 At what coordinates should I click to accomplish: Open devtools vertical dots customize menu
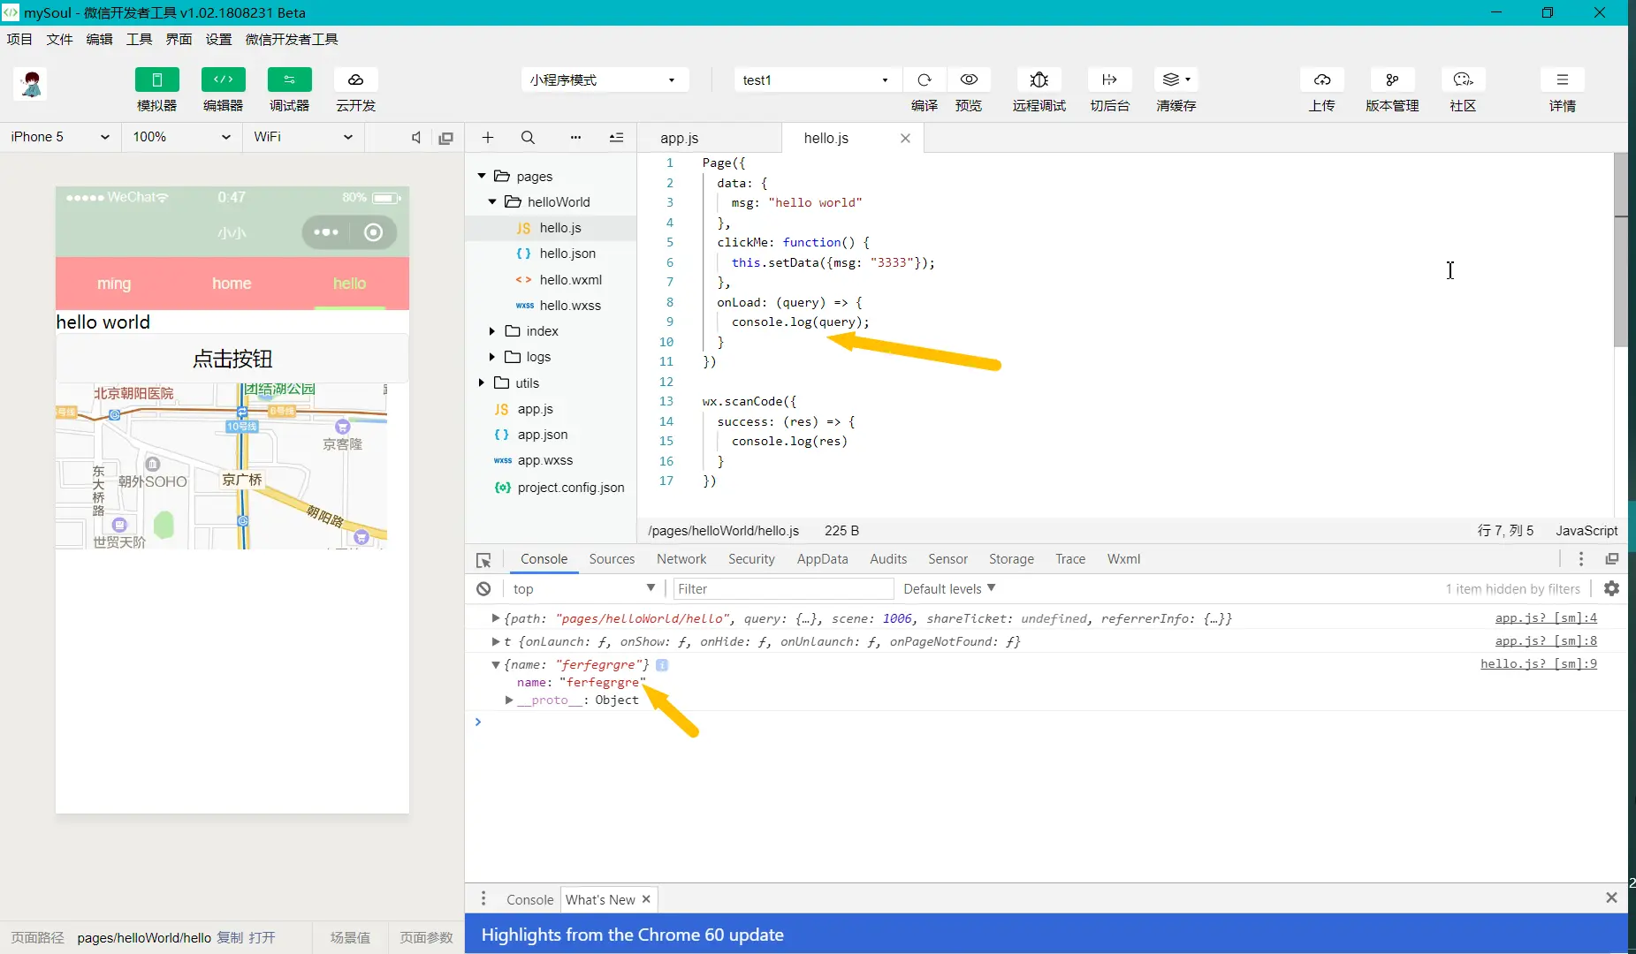(1581, 559)
